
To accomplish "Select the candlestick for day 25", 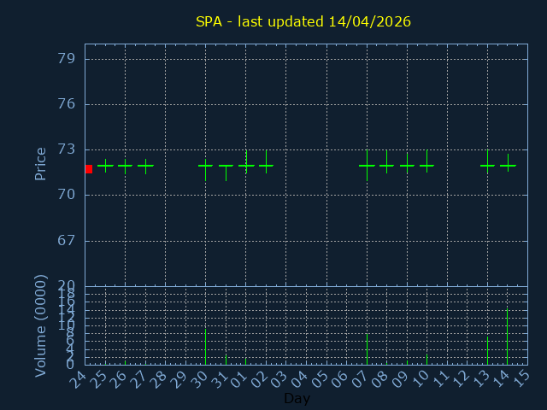I will pos(105,165).
